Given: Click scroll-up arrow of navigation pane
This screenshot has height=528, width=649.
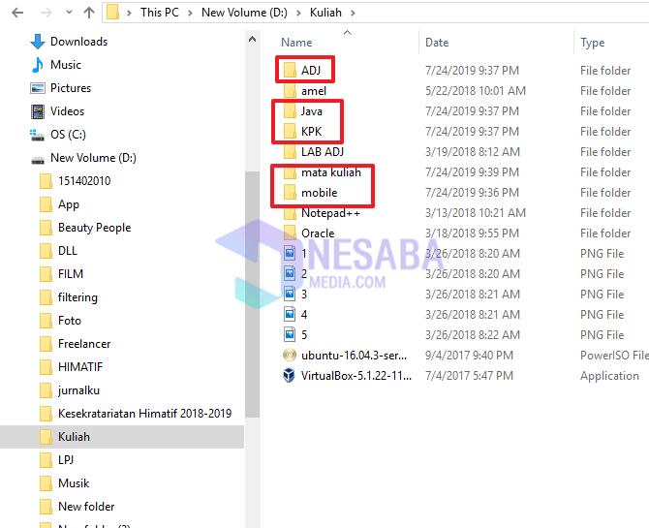Looking at the screenshot, I should pyautogui.click(x=252, y=40).
